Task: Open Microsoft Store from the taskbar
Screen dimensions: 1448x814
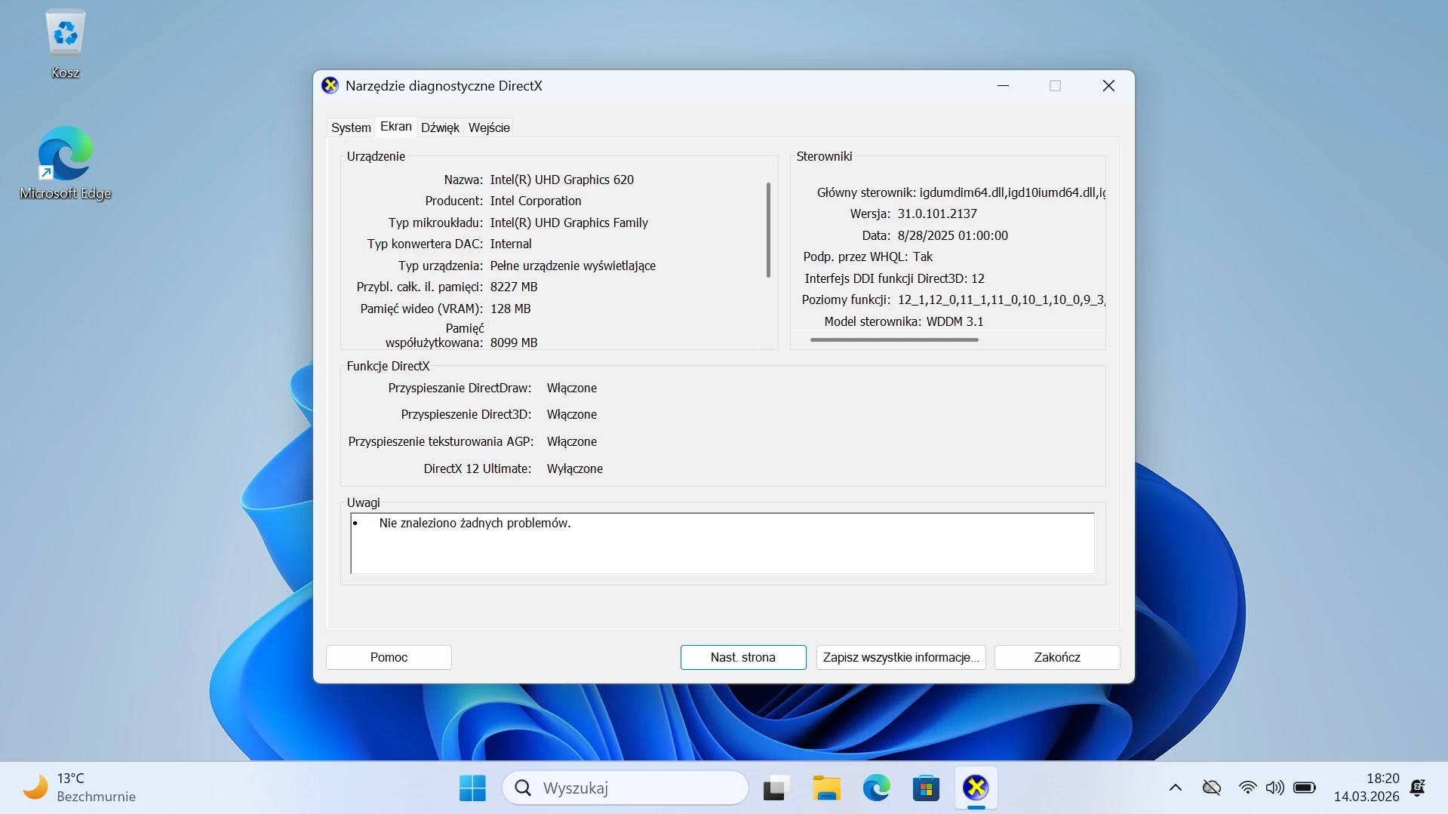Action: pyautogui.click(x=926, y=787)
